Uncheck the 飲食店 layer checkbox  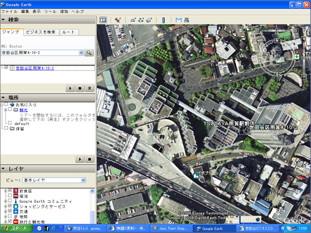[10, 190]
